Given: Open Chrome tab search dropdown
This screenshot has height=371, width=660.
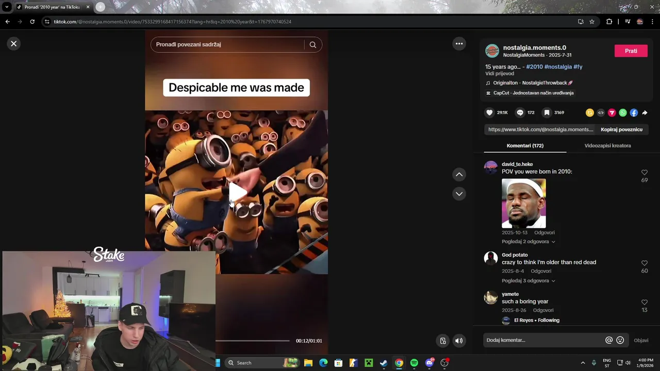Looking at the screenshot, I should (x=6, y=7).
